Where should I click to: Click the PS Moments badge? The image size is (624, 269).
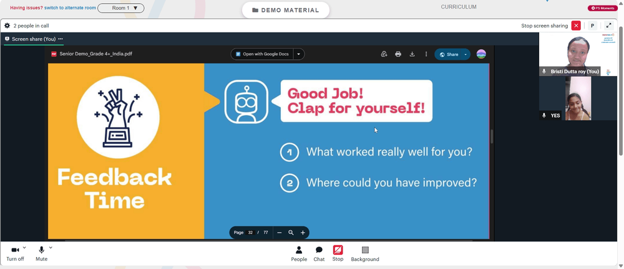(x=603, y=8)
